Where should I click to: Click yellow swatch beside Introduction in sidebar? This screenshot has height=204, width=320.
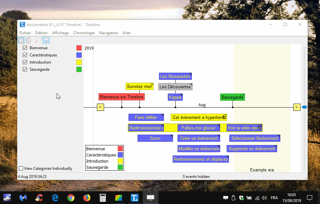(x=79, y=62)
